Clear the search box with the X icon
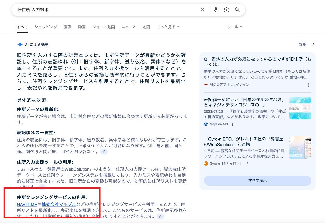 pos(202,10)
